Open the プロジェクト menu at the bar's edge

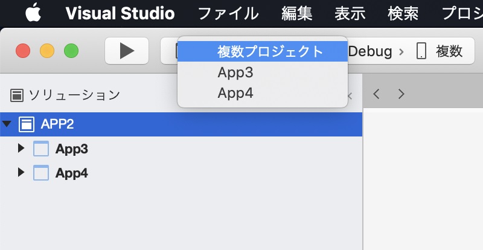click(462, 13)
